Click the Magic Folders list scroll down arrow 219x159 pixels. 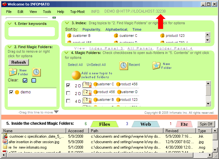pos(208,104)
